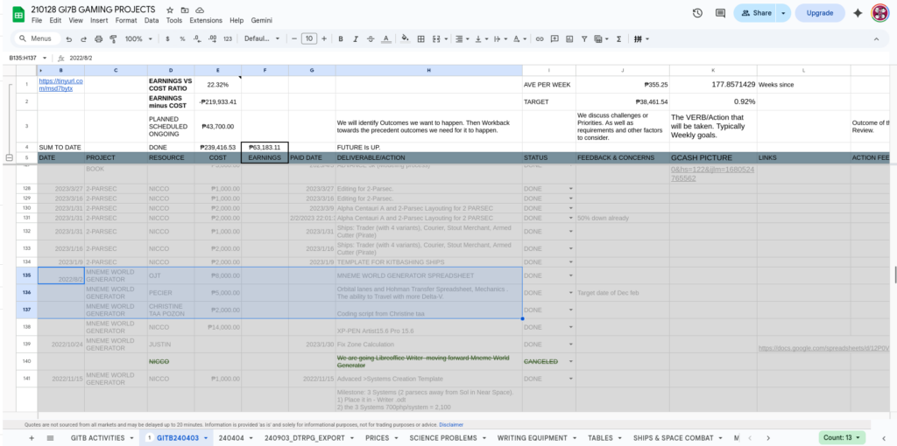Open version history clock icon
Viewport: 897px width, 446px height.
pos(697,13)
